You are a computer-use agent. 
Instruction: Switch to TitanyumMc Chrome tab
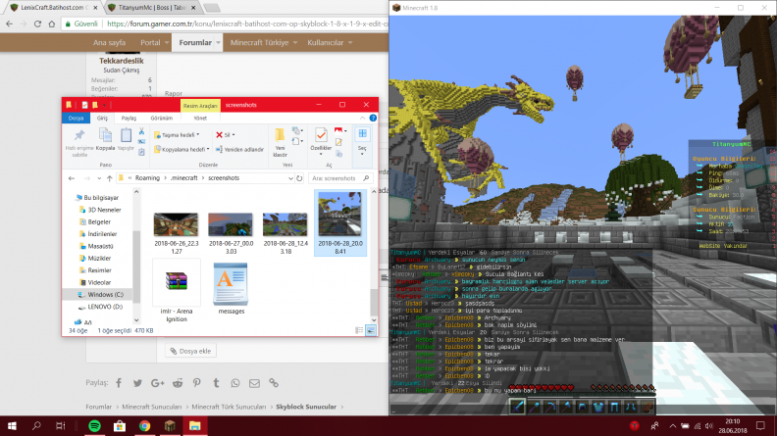point(153,8)
